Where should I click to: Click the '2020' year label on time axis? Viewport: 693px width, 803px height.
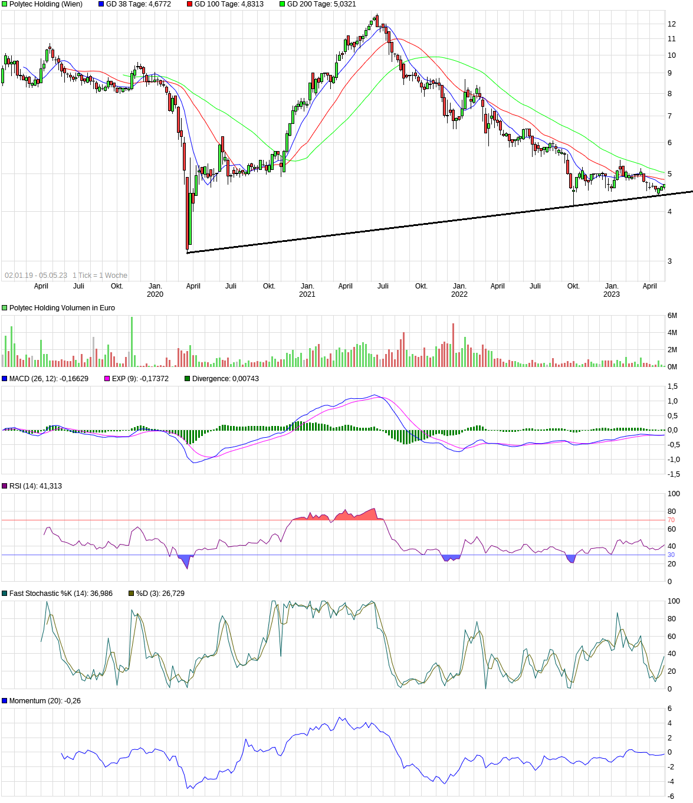coord(155,294)
